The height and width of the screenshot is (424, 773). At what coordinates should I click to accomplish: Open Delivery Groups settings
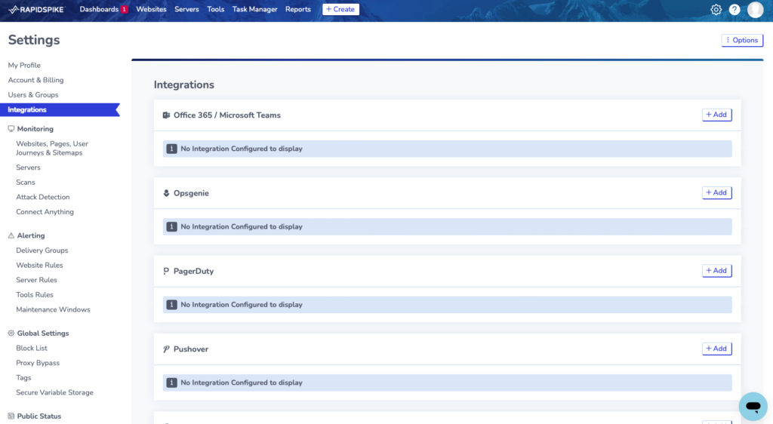(42, 250)
